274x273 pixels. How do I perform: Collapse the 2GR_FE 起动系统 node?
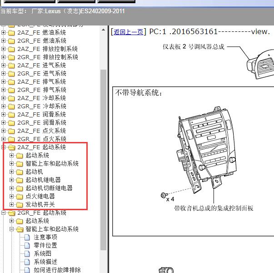(3, 213)
